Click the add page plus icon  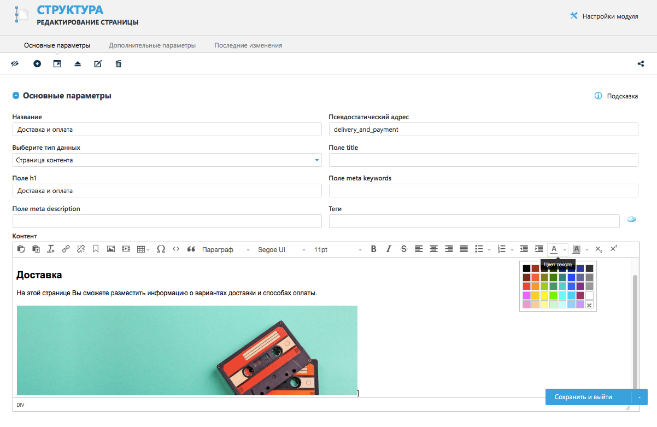pos(37,64)
